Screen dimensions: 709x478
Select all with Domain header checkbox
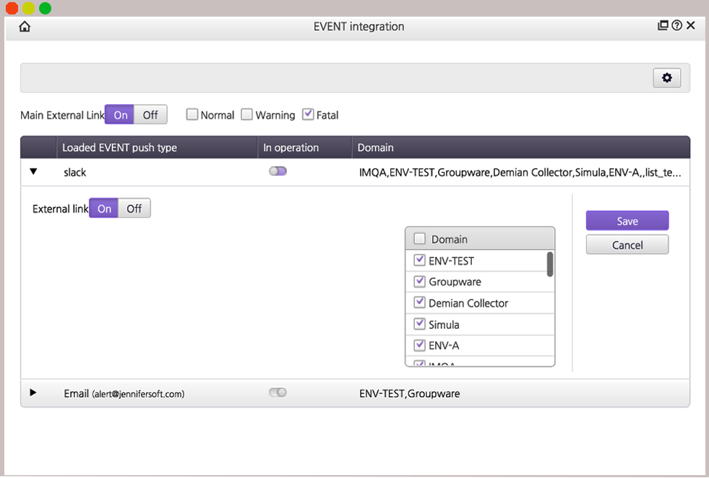pos(419,239)
